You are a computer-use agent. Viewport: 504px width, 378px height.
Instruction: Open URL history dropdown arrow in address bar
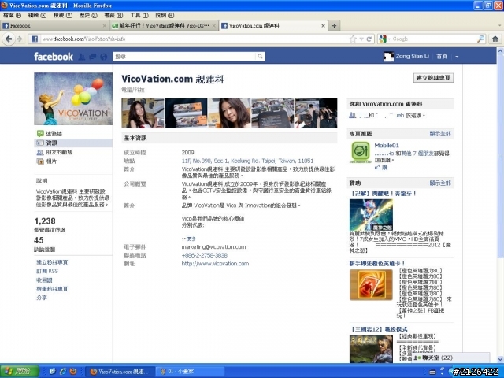pos(361,39)
